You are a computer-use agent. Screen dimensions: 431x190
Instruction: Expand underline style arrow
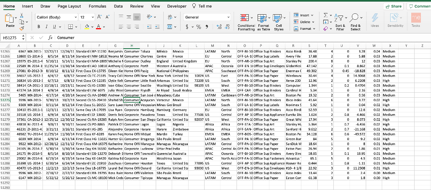coord(60,27)
